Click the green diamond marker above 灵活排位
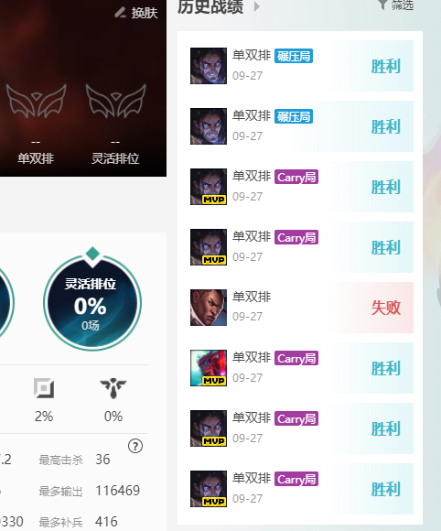This screenshot has height=531, width=441. coord(92,254)
